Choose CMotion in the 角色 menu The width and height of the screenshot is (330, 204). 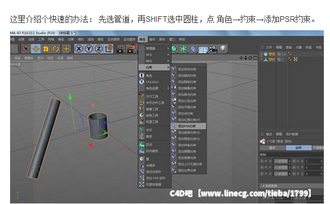pyautogui.click(x=152, y=82)
